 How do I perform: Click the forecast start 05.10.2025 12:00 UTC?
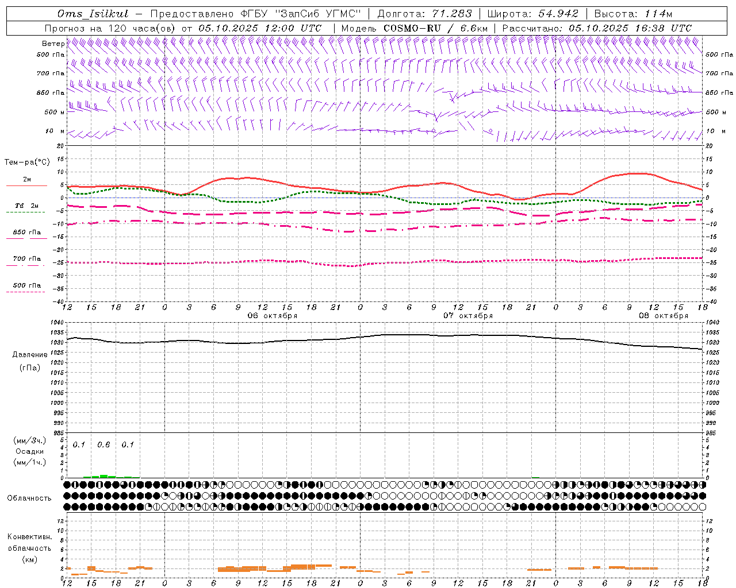tap(260, 28)
